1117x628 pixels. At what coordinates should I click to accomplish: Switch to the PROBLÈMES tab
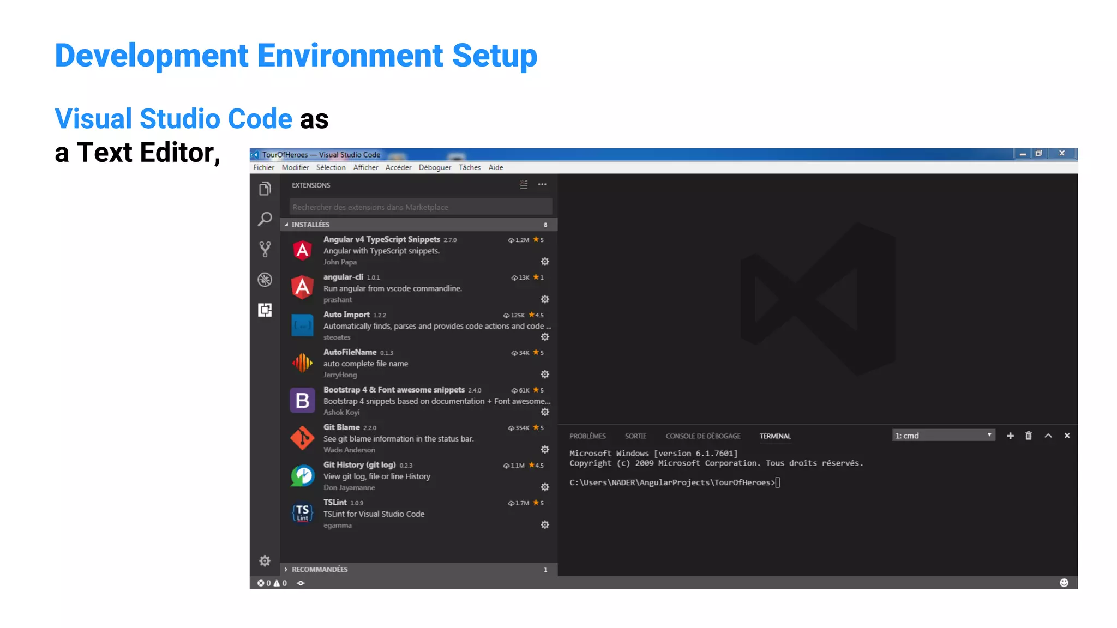click(588, 436)
